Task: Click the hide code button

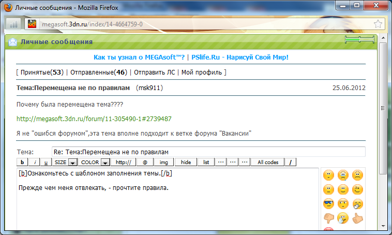Action: [186, 162]
